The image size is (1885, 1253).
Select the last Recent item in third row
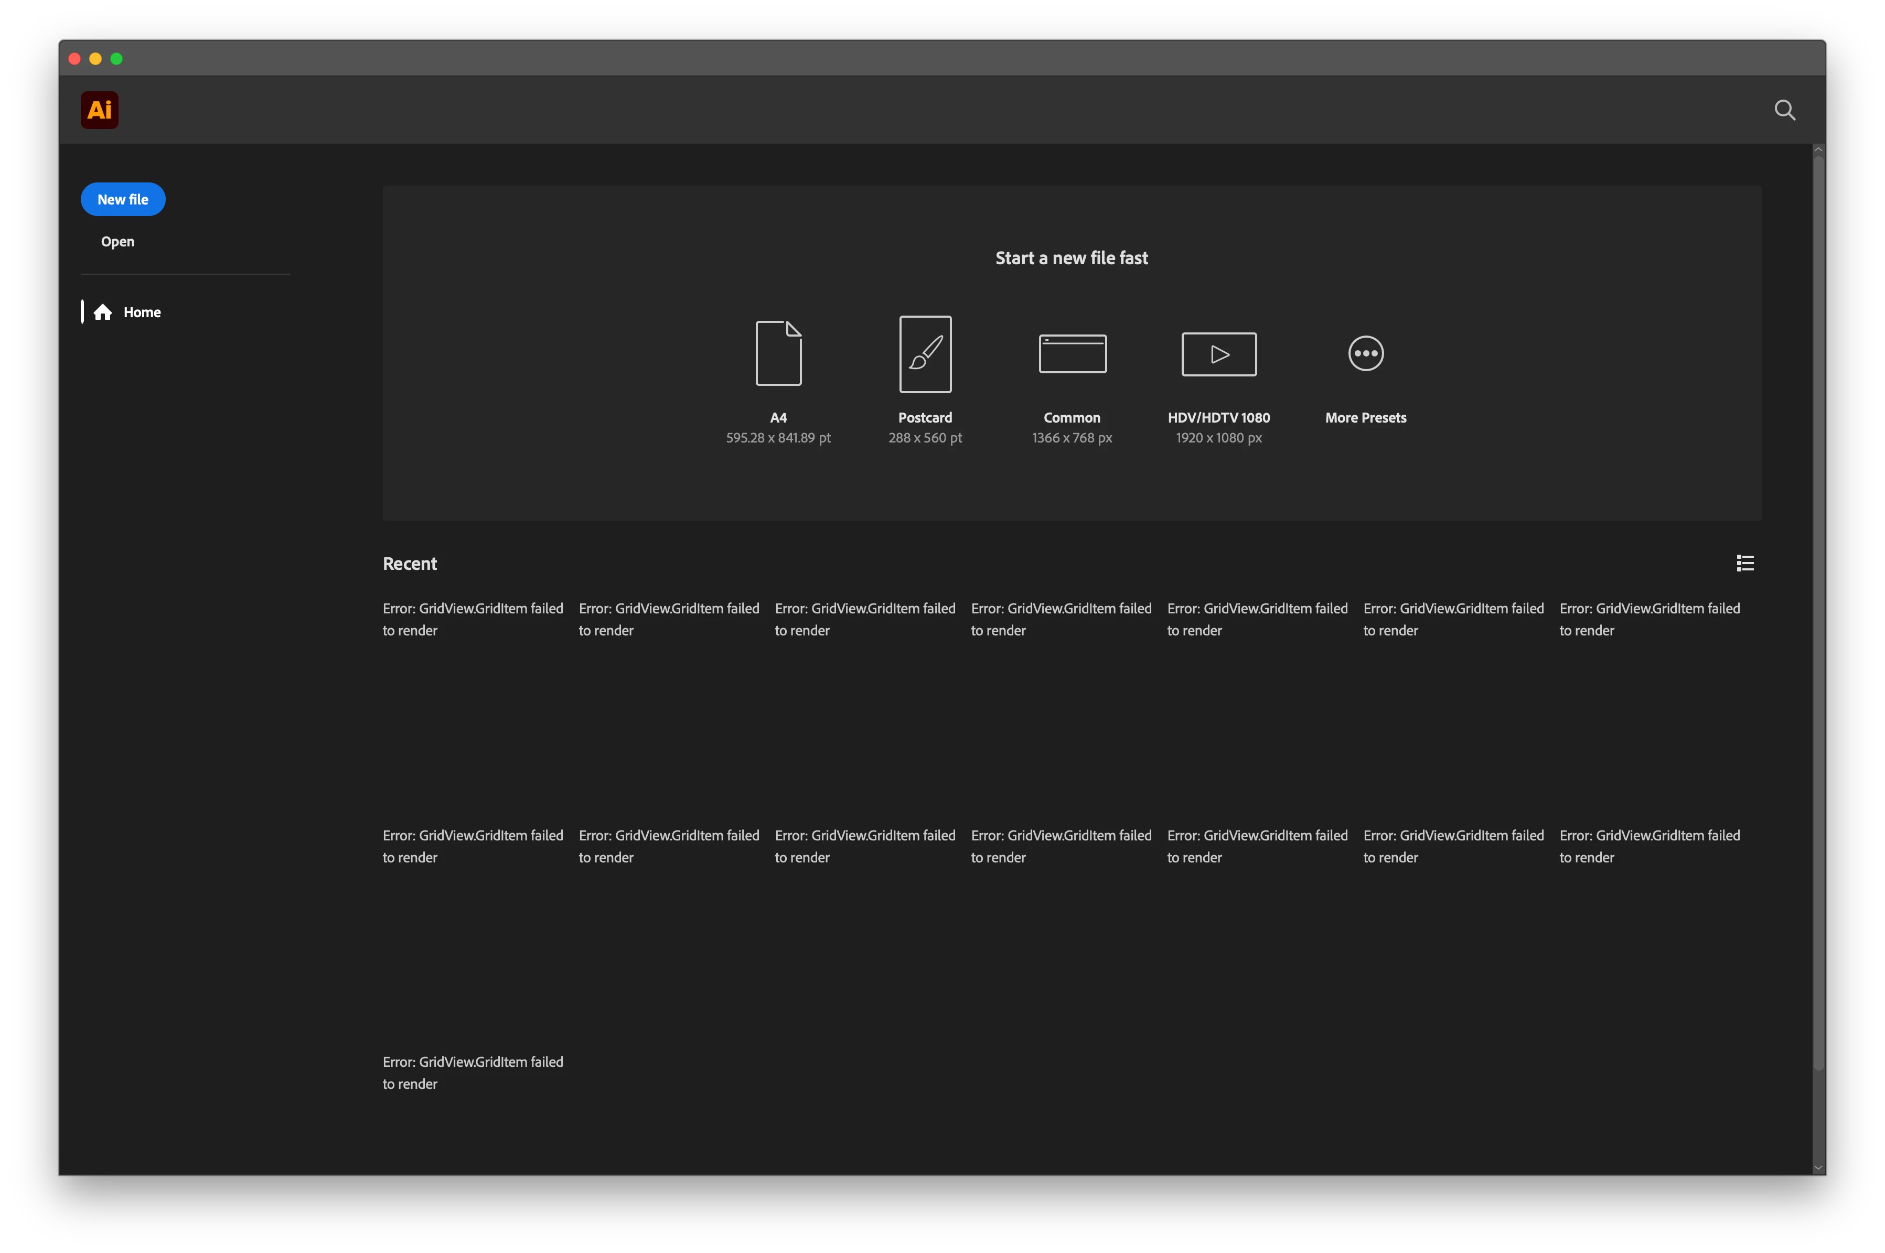[473, 1073]
